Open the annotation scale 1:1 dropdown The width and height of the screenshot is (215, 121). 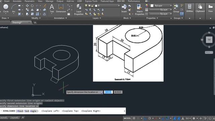point(188,118)
